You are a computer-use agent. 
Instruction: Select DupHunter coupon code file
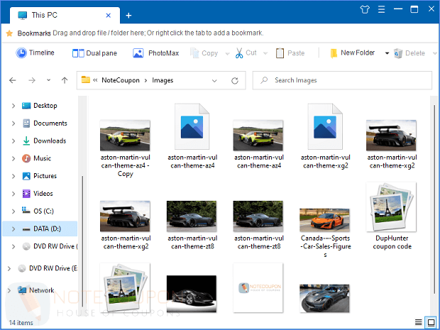391,207
